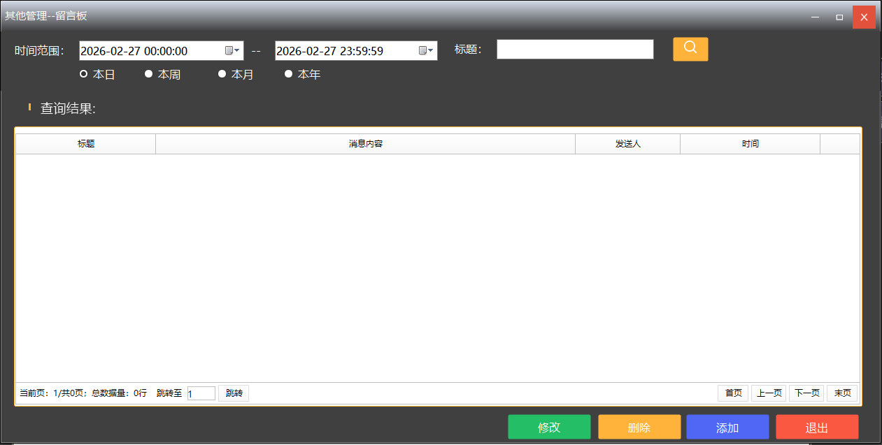882x445 pixels.
Task: Pick the 本年 radio option
Action: 288,74
